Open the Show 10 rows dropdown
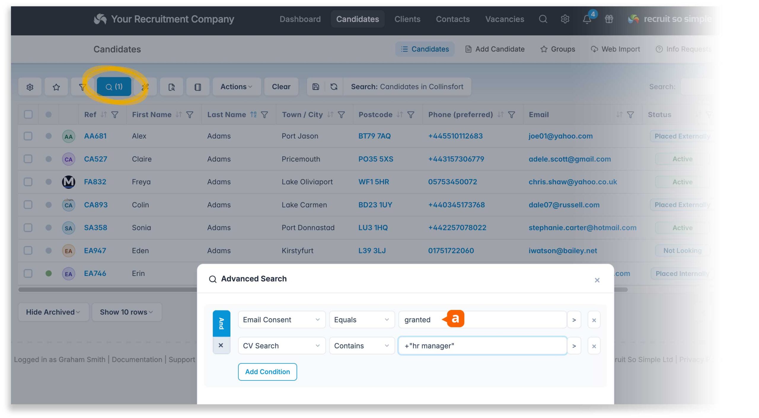This screenshot has width=759, height=418. click(x=127, y=312)
